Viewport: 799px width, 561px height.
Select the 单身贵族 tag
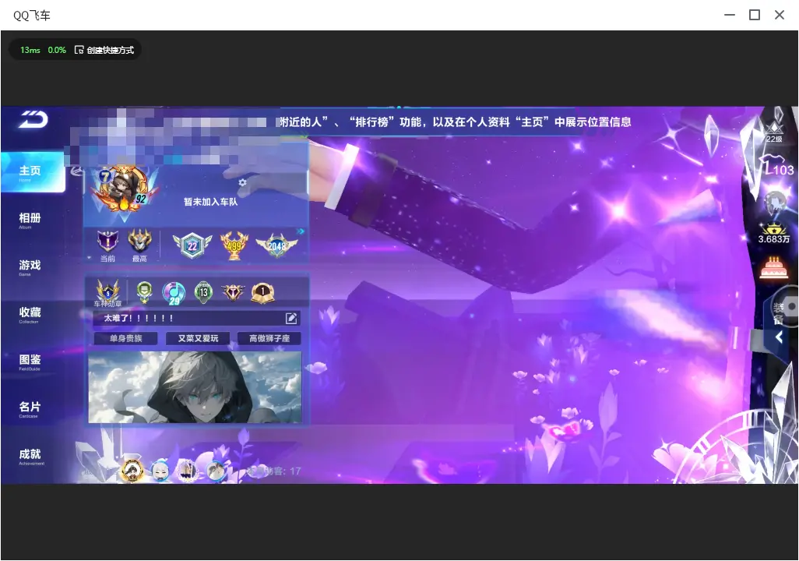pyautogui.click(x=126, y=339)
